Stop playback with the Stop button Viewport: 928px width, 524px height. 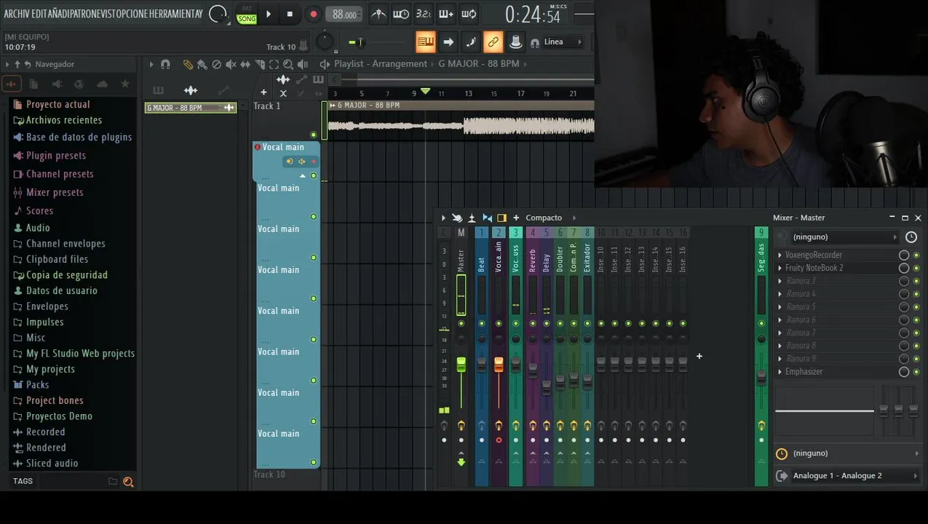tap(290, 14)
